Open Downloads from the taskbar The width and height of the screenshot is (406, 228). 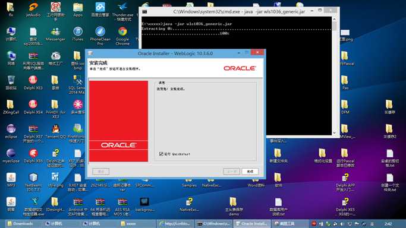coord(23,224)
